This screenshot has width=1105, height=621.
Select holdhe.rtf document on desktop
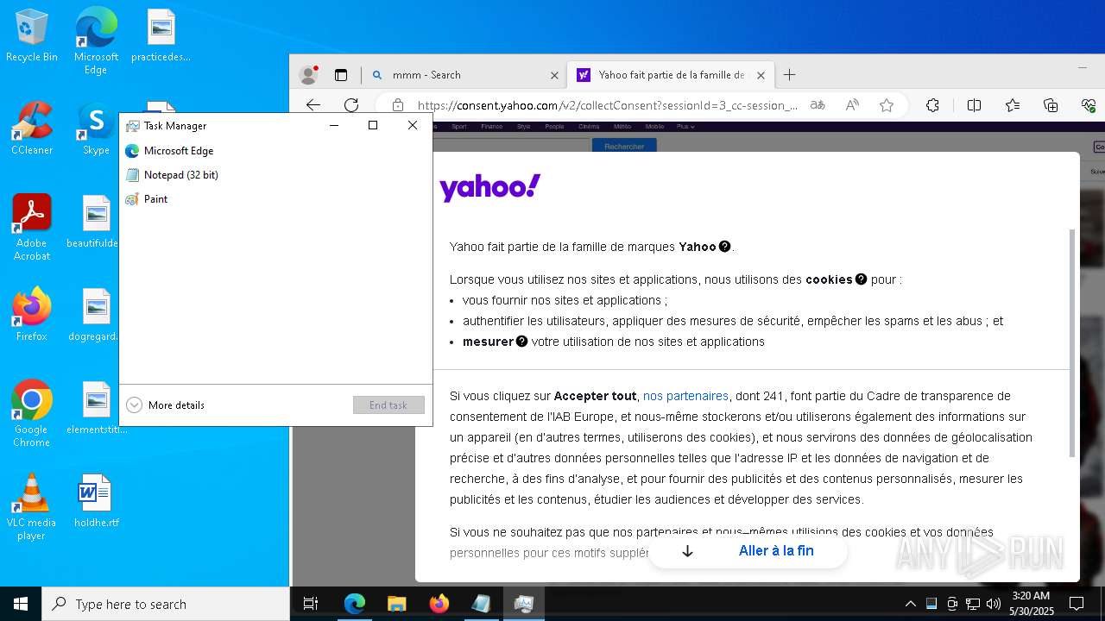pyautogui.click(x=96, y=501)
